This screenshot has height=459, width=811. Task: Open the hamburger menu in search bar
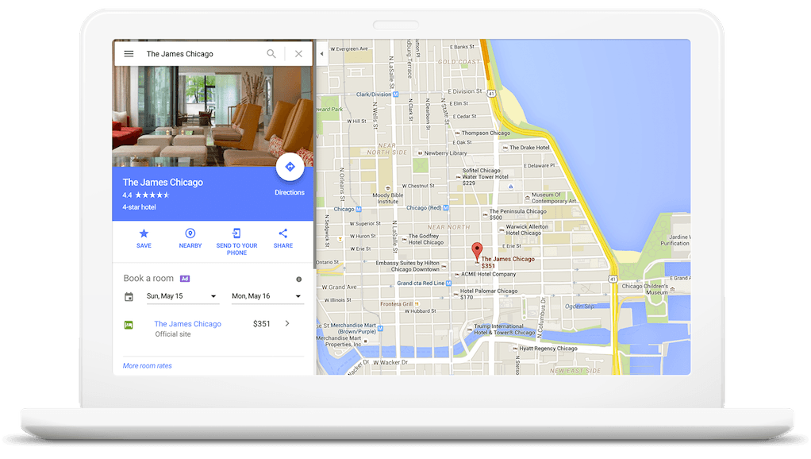(x=129, y=54)
